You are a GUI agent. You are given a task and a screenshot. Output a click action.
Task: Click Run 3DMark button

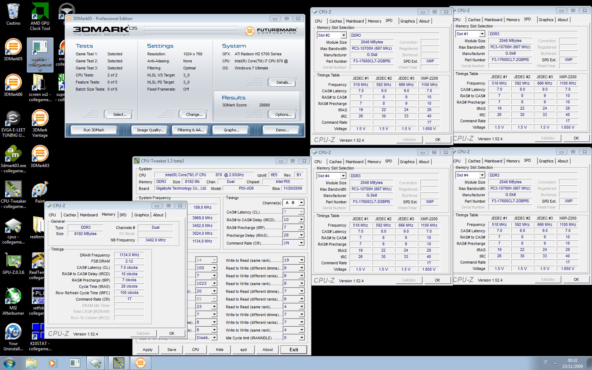point(94,130)
